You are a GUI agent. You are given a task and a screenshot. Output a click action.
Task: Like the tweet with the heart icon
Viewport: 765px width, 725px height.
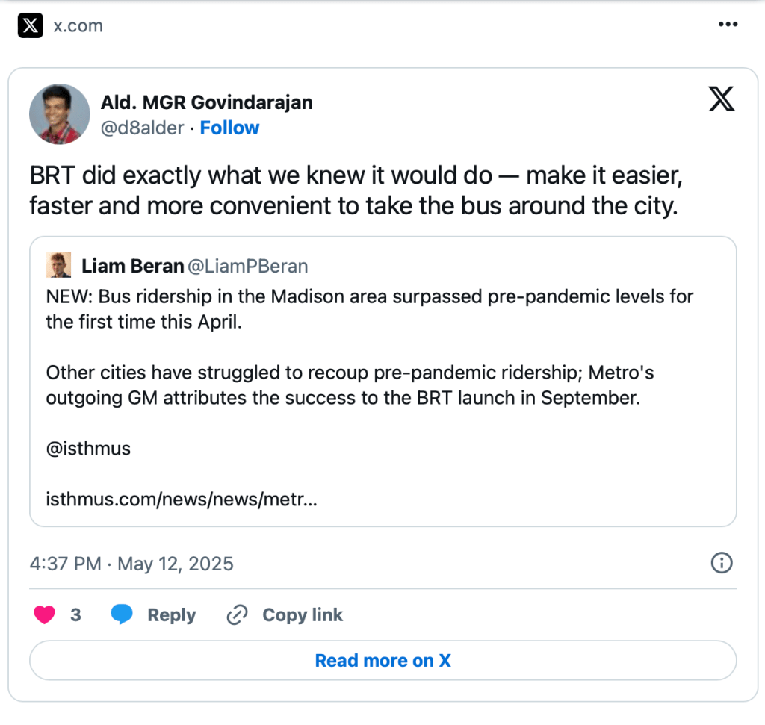(x=46, y=615)
